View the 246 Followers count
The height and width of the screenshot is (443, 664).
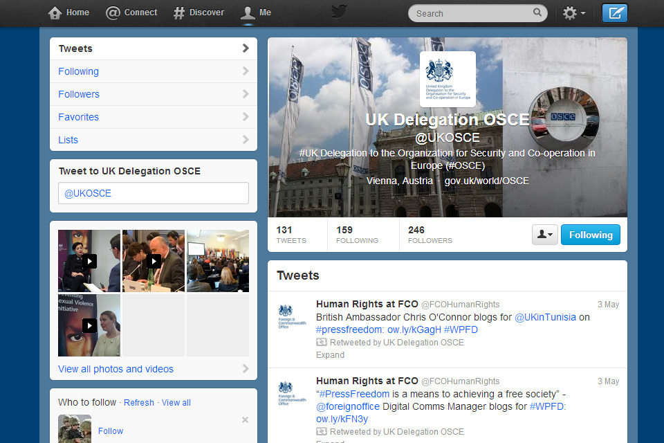coord(430,235)
